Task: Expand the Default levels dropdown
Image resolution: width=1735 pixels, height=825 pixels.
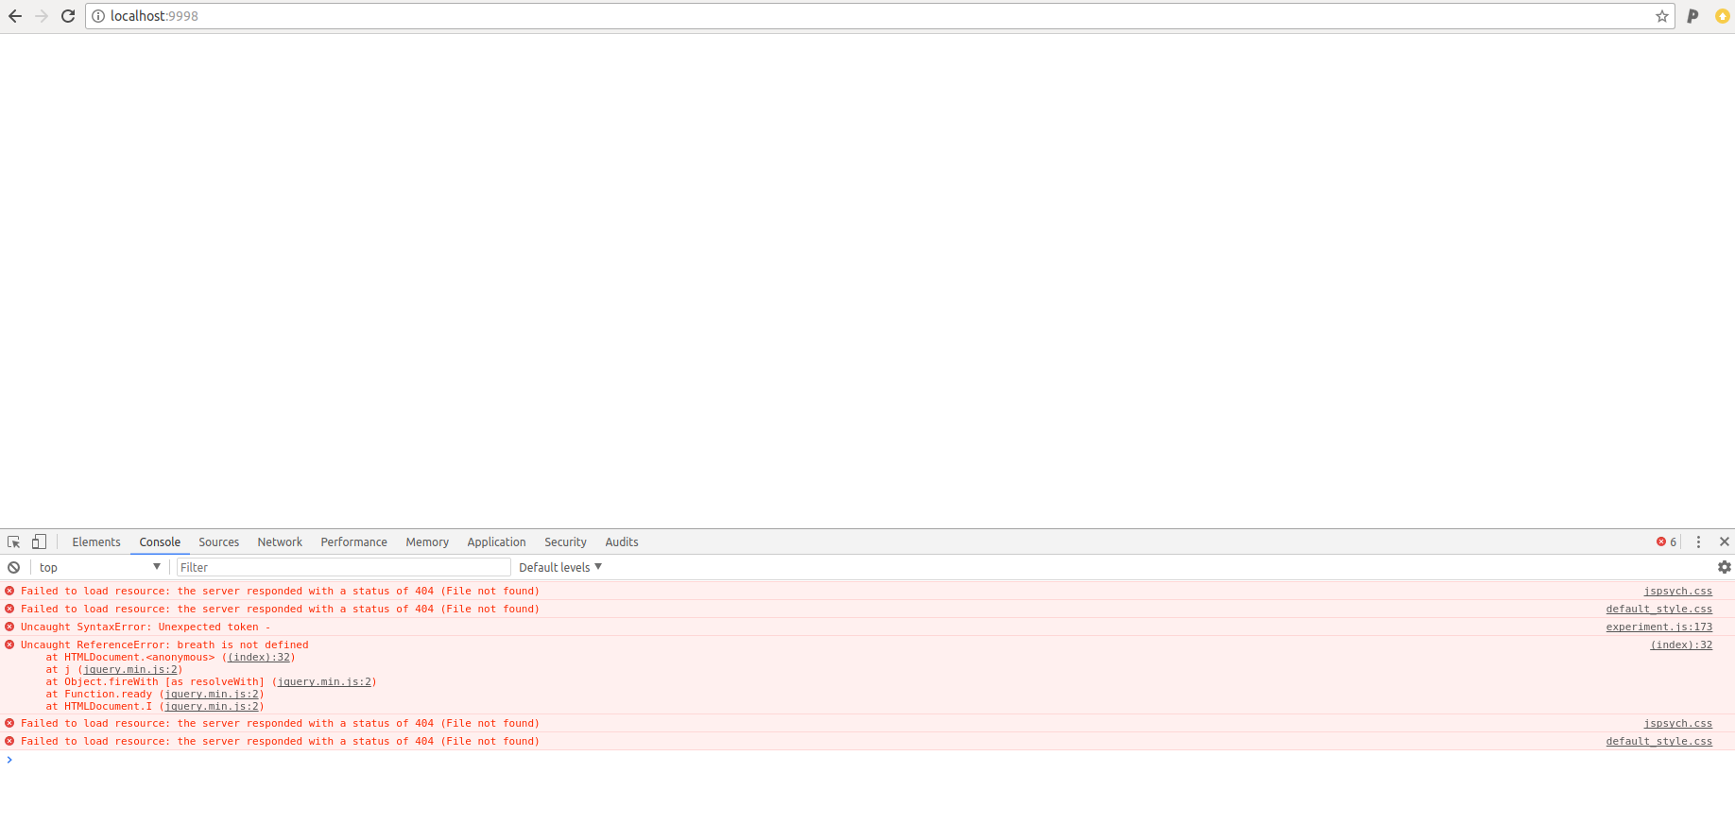Action: tap(560, 567)
